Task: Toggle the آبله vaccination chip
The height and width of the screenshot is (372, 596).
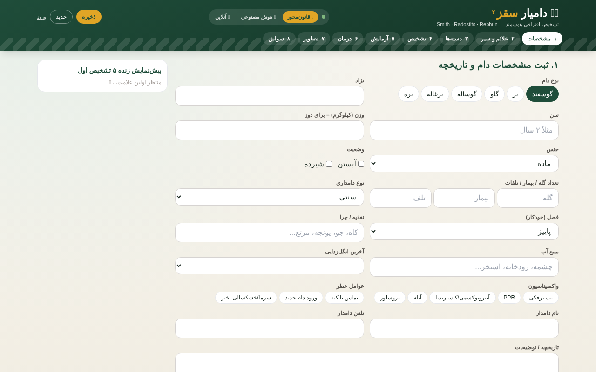Action: coord(418,298)
